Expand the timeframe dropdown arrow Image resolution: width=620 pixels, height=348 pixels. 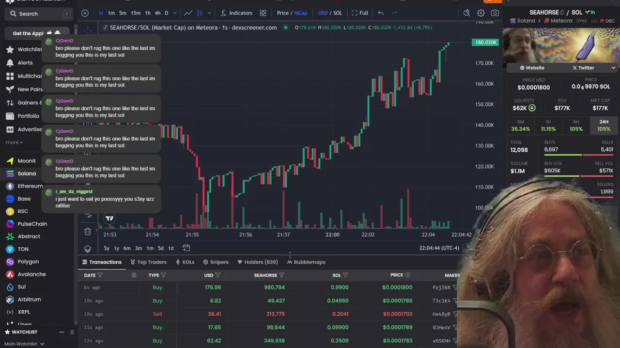175,13
